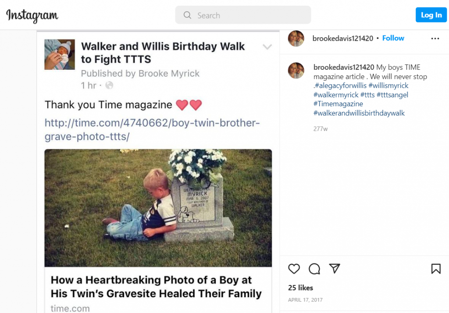Expand the chevron on the Facebook post
The height and width of the screenshot is (313, 449).
tap(267, 47)
